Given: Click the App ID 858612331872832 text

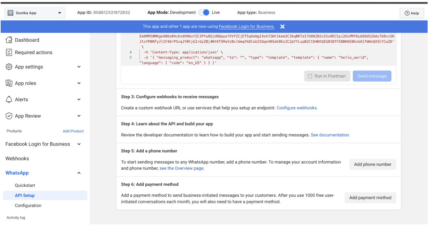Looking at the screenshot, I should [104, 13].
